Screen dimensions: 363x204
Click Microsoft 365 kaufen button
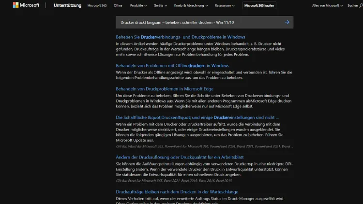(259, 5)
